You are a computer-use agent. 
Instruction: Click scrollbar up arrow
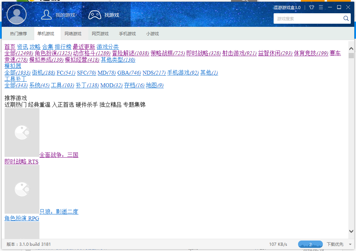351,48
